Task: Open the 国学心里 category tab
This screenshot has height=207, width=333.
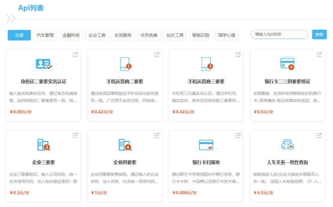Action: pyautogui.click(x=227, y=35)
